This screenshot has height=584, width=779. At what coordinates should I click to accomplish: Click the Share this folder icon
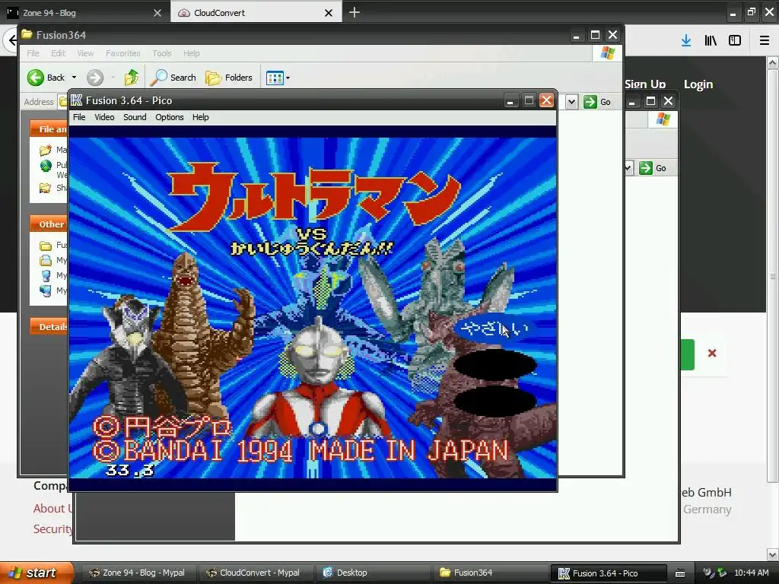coord(45,188)
